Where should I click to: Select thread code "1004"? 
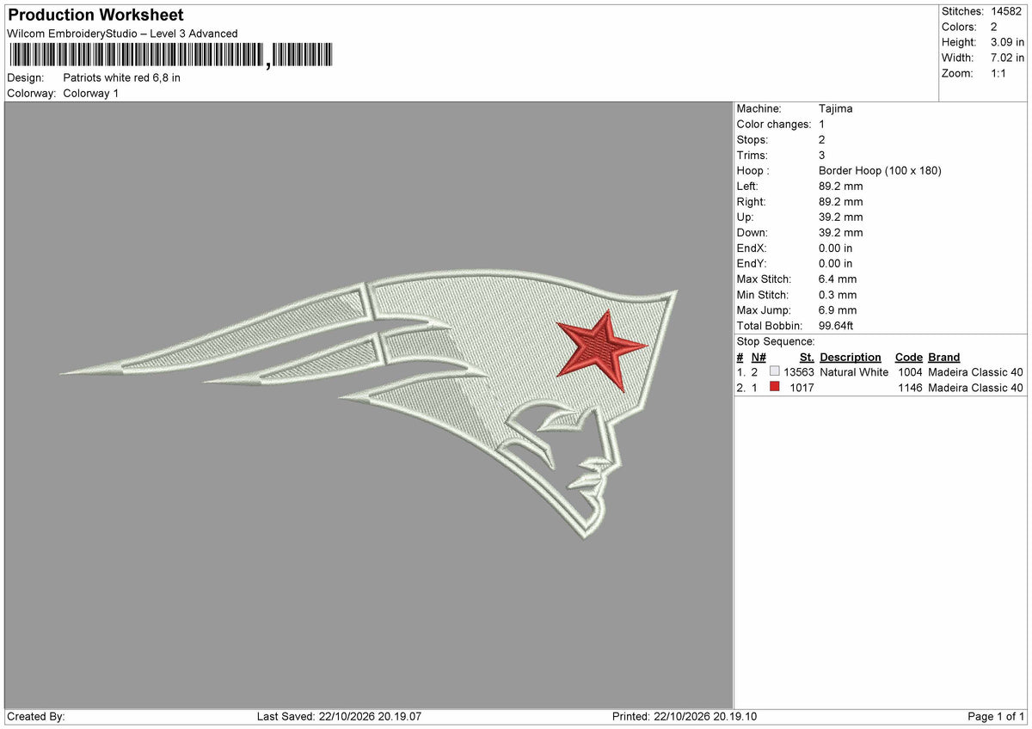909,372
